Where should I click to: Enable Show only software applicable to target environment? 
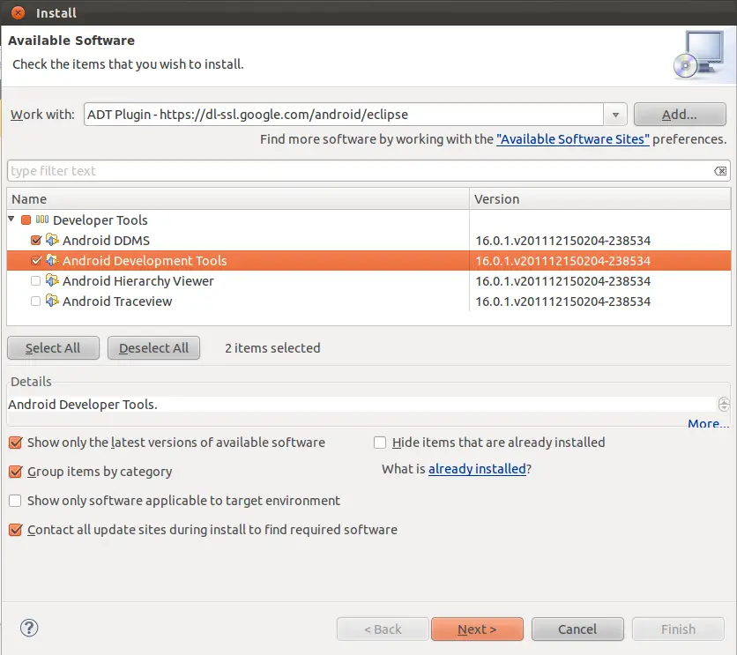coord(15,501)
